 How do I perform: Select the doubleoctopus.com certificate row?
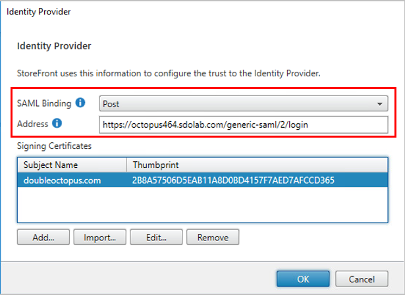tap(203, 180)
